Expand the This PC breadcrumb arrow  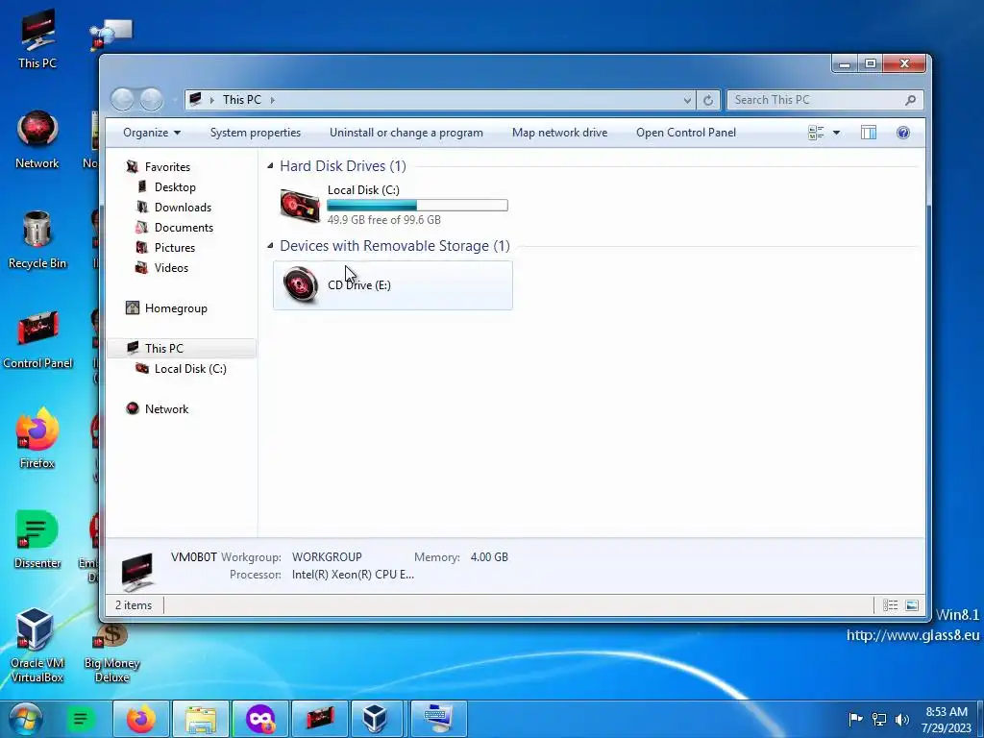click(x=272, y=100)
